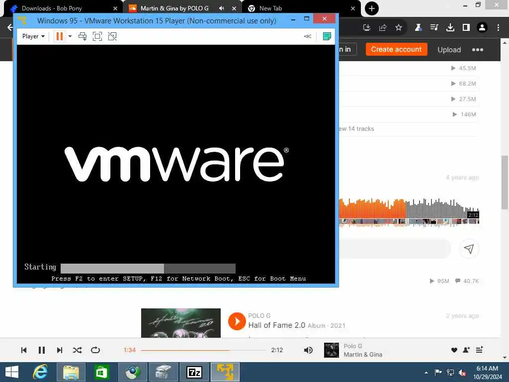
Task: Open the POLO G artist link above the album
Action: pos(259,316)
